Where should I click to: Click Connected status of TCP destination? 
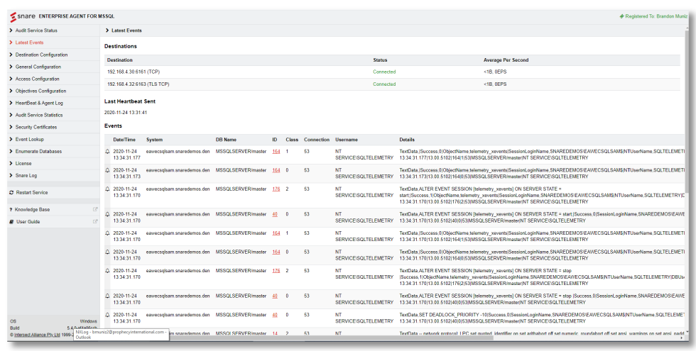click(384, 72)
